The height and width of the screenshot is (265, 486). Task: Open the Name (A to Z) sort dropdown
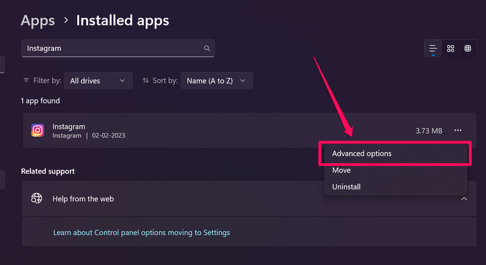(x=216, y=80)
